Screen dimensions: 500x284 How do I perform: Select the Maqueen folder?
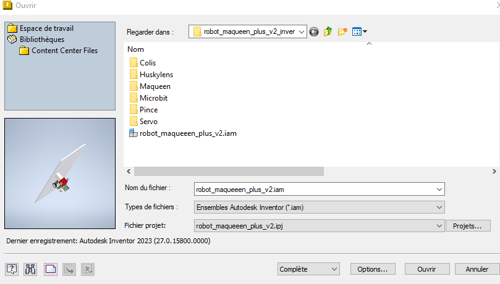click(155, 86)
